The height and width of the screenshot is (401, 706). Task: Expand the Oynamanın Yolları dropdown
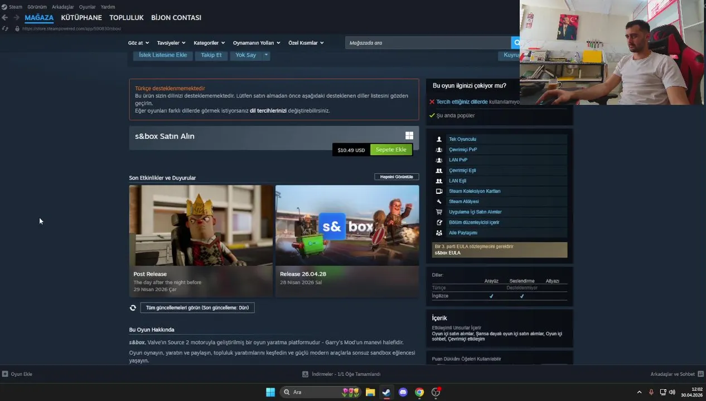click(257, 43)
